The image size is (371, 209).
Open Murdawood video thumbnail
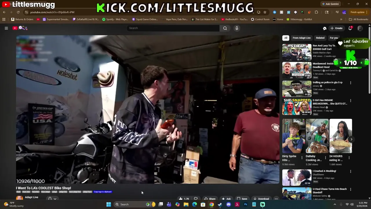pyautogui.click(x=297, y=70)
